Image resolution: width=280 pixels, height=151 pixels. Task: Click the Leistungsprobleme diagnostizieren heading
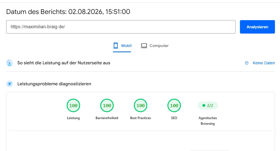point(54,84)
